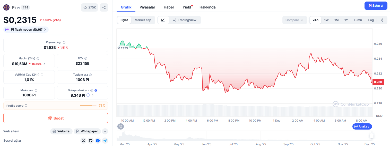Click the info icon beside Hacim (24s)
The image size is (390, 146).
[38, 59]
